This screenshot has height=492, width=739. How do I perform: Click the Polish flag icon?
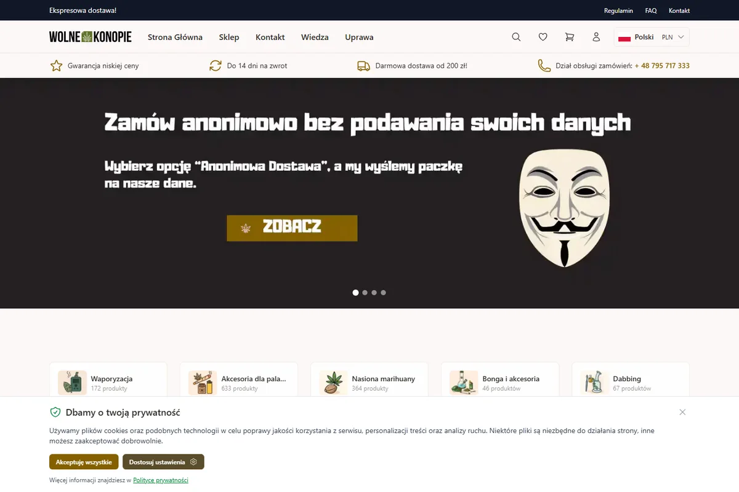coord(624,38)
